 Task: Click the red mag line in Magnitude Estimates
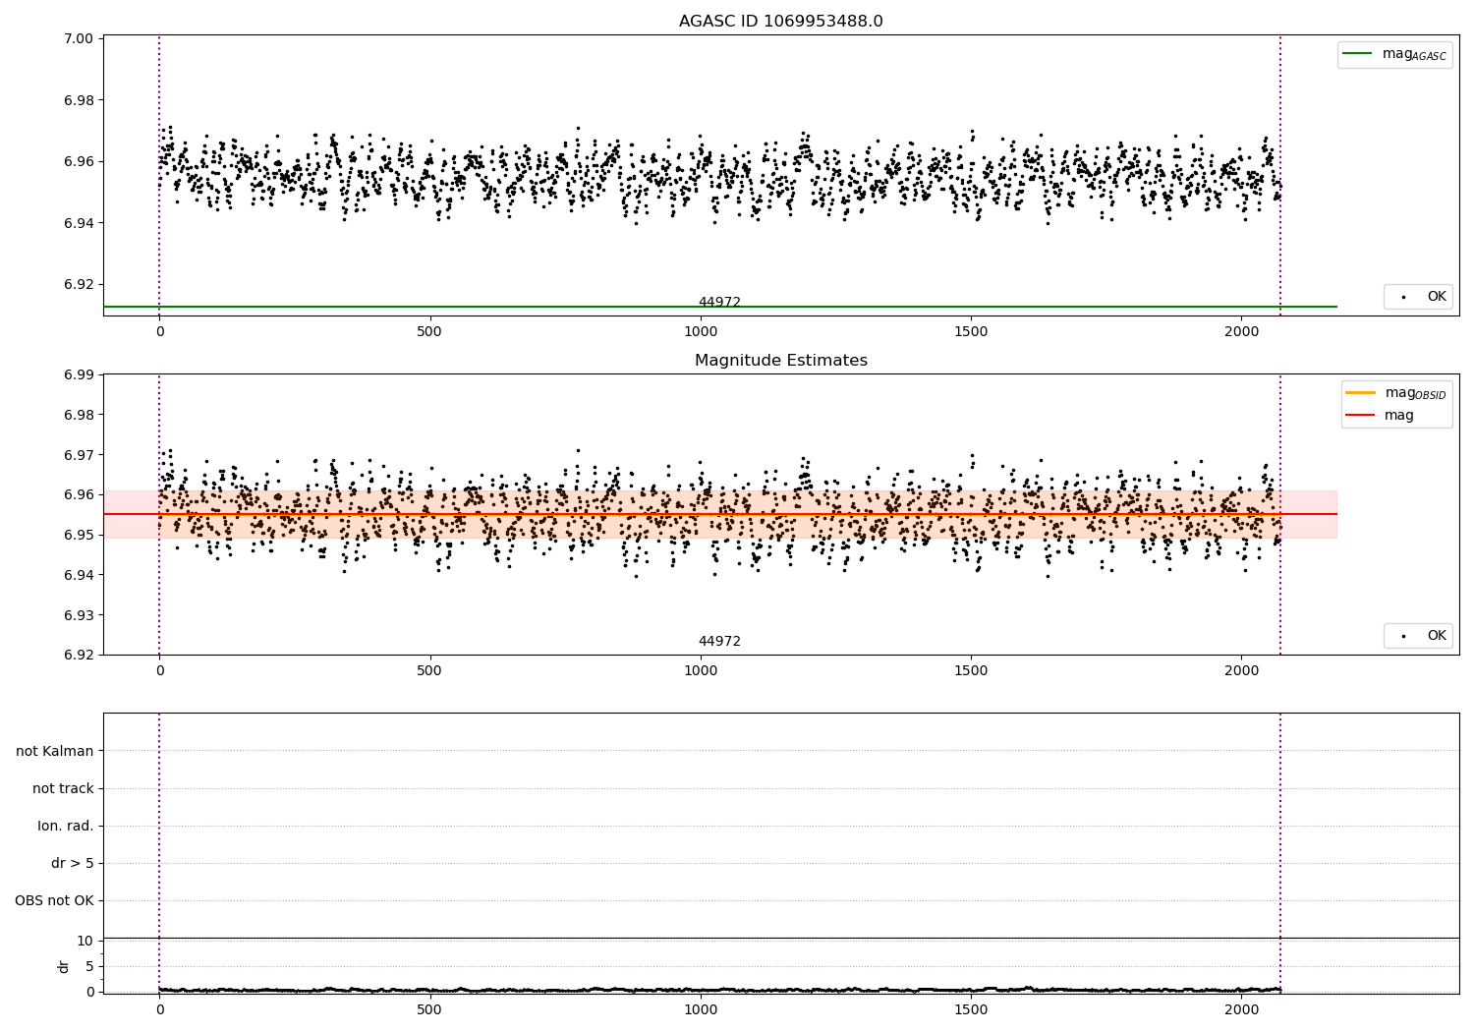(719, 514)
